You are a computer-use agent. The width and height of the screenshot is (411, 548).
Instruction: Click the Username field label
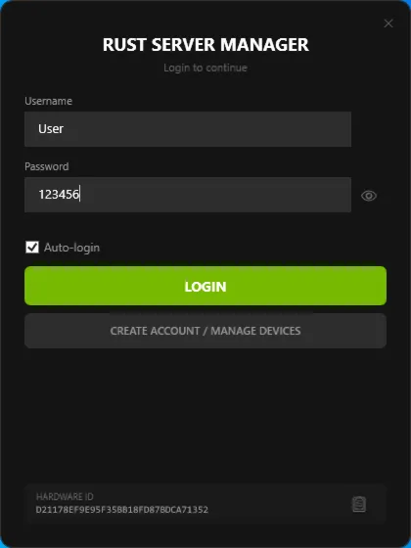point(48,101)
